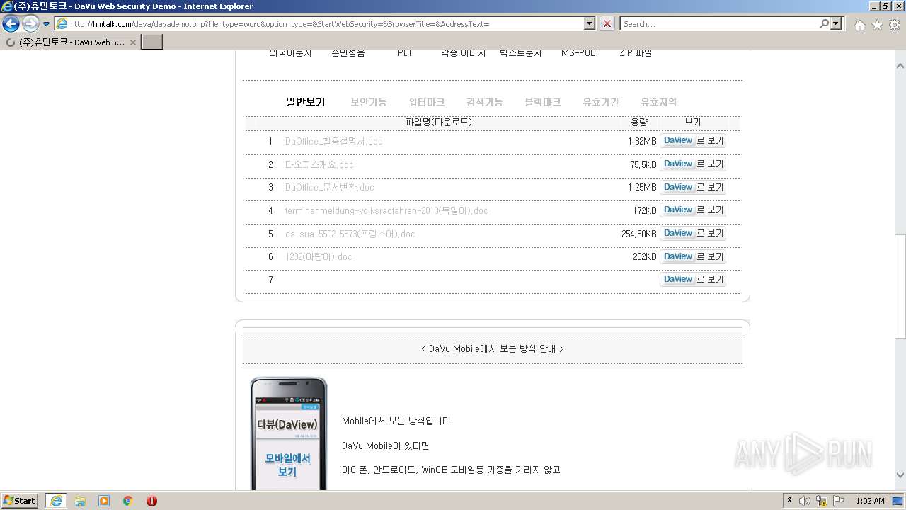Click the DaView mobile phone image

click(x=289, y=433)
